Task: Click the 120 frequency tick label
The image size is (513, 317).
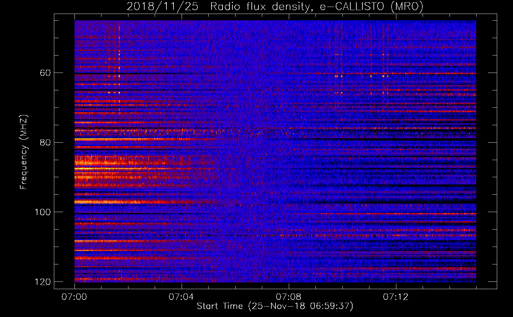Action: tap(43, 282)
